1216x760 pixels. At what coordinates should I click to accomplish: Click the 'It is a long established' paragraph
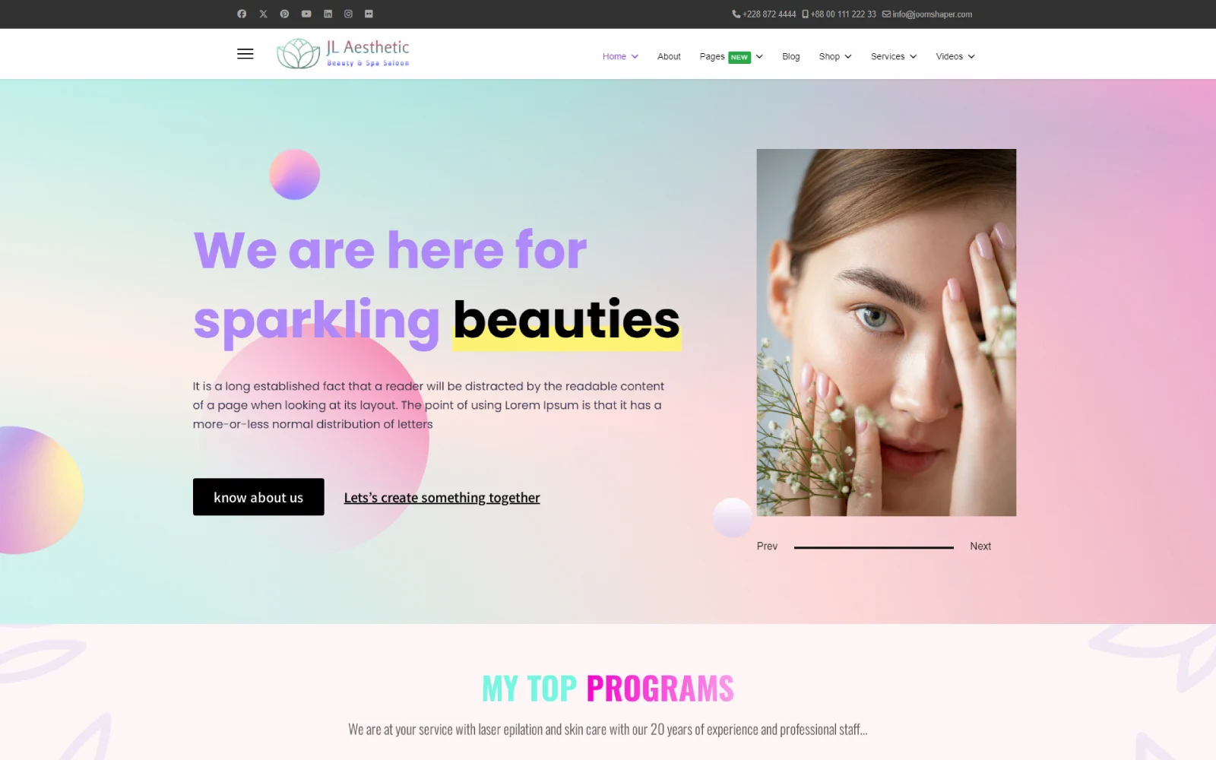[x=429, y=405]
